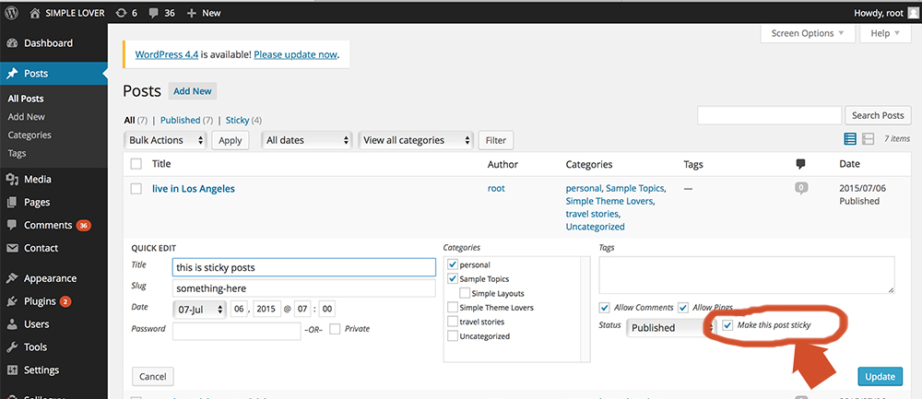Filter by the Published posts link
Viewport: 922px width, 399px height.
click(x=181, y=120)
